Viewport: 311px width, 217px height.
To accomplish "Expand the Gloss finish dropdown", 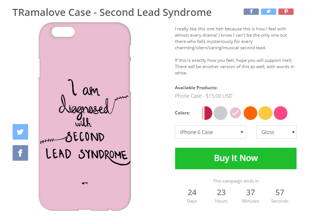I will (276, 132).
